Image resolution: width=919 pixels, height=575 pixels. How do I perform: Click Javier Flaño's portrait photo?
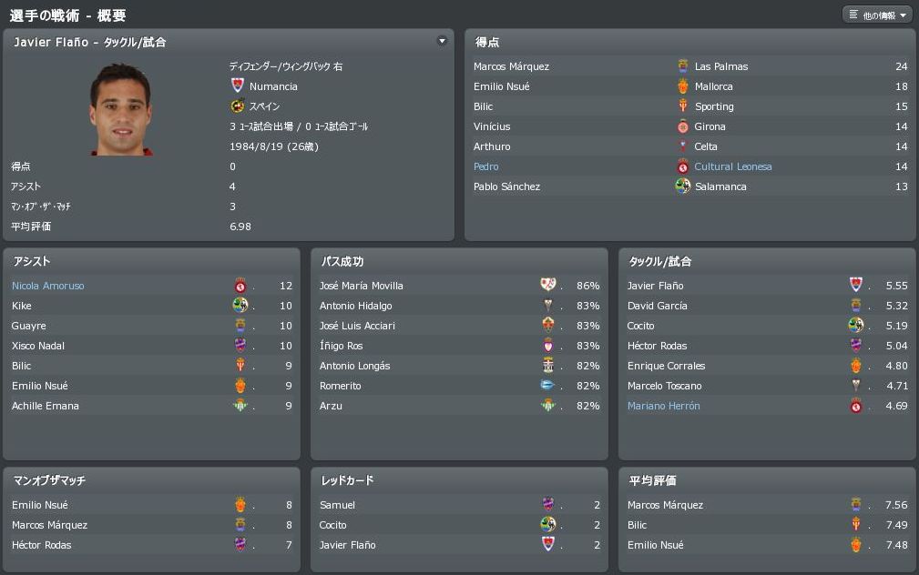(x=121, y=109)
